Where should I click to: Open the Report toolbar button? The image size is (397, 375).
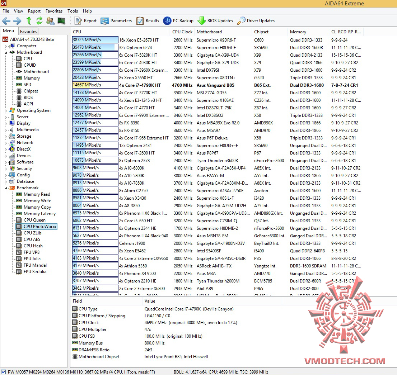click(86, 21)
